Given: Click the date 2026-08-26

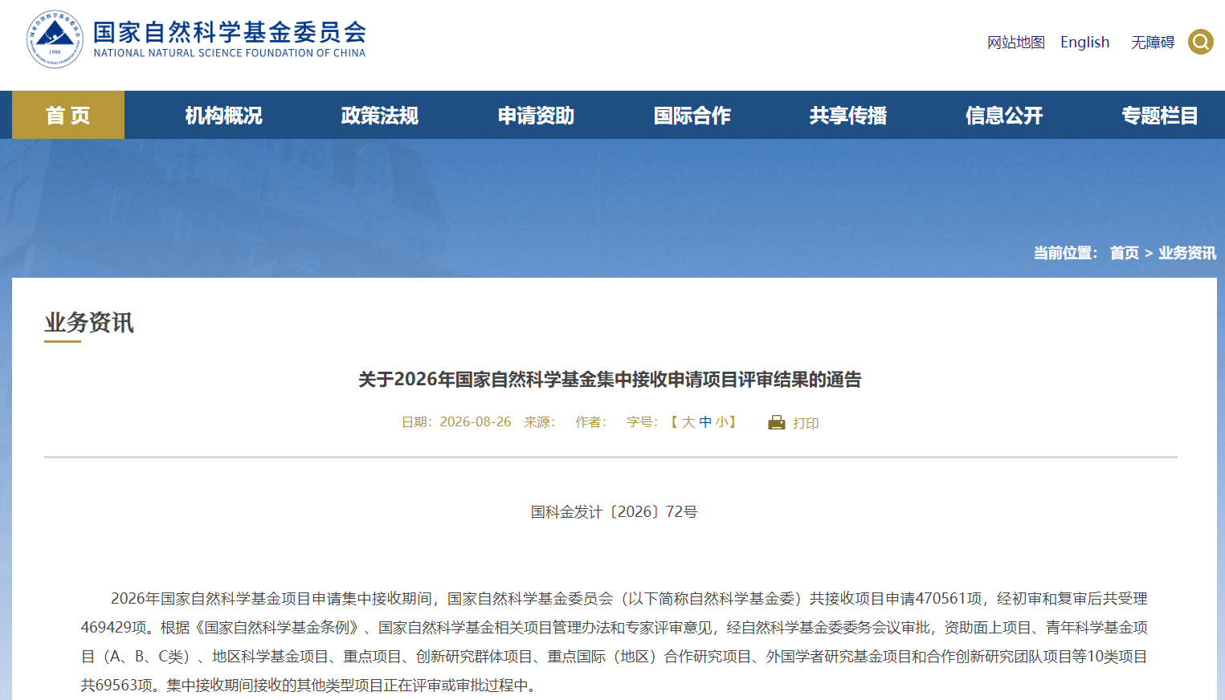Looking at the screenshot, I should (x=476, y=422).
